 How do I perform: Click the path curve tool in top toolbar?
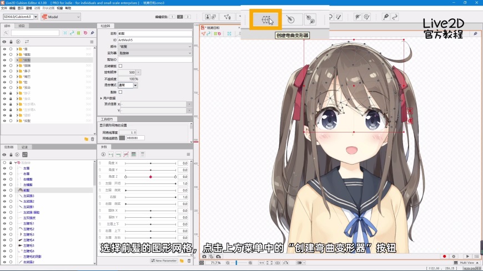[x=395, y=17]
